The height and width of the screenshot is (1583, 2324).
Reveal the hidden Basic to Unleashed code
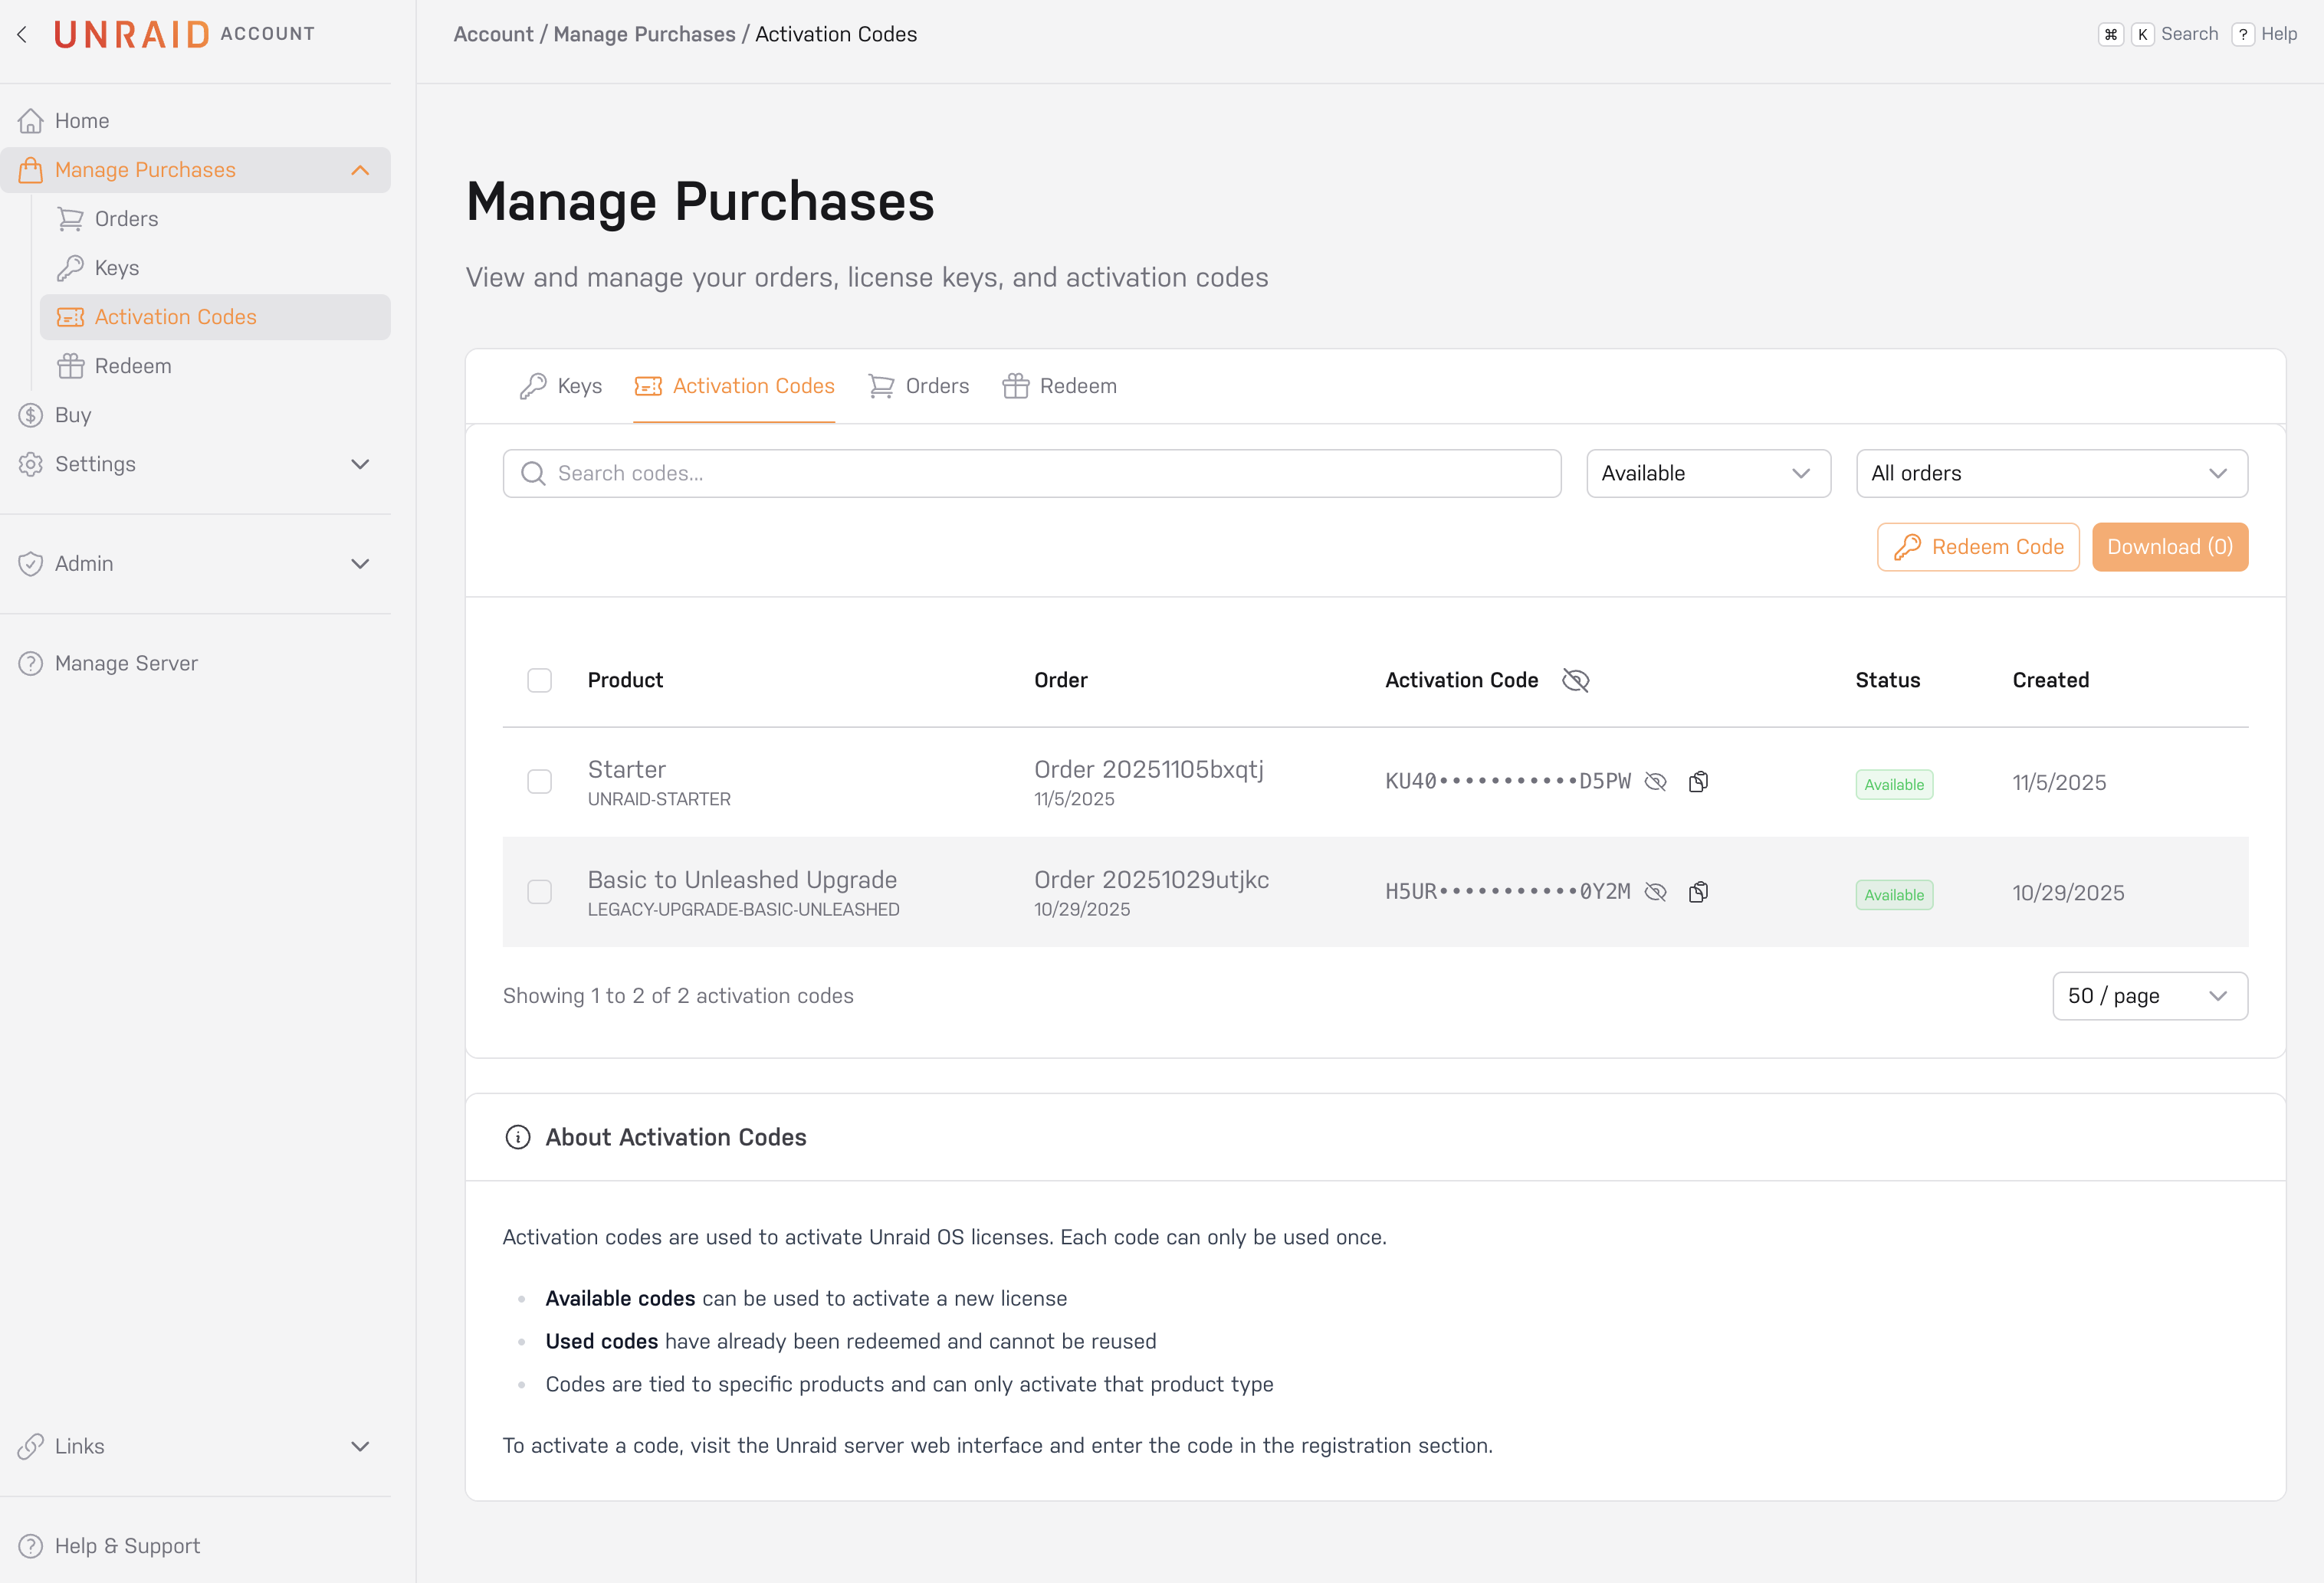[1656, 891]
